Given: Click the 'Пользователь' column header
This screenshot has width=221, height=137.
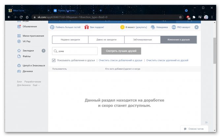Looking at the screenshot, I should pos(59,69).
